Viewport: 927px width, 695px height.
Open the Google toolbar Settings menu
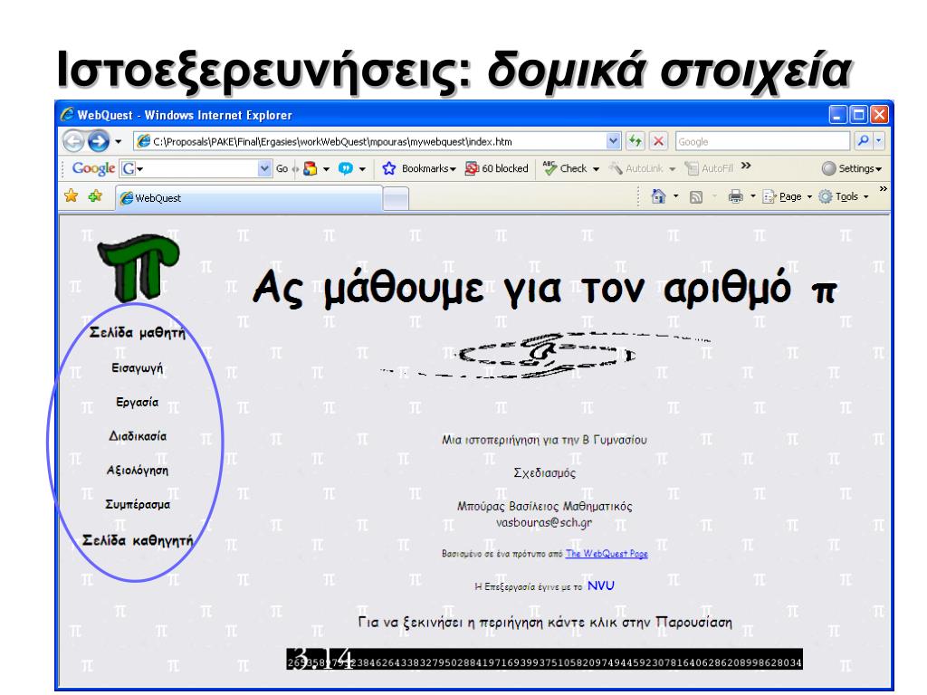(x=851, y=169)
